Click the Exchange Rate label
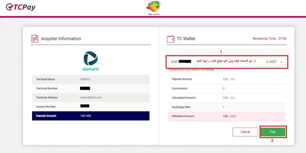 [x=181, y=107]
